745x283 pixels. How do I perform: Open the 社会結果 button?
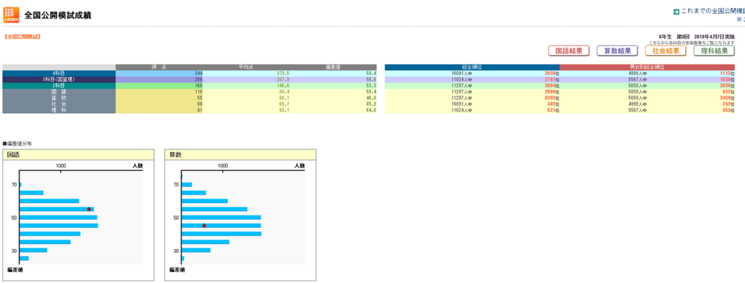tap(665, 51)
